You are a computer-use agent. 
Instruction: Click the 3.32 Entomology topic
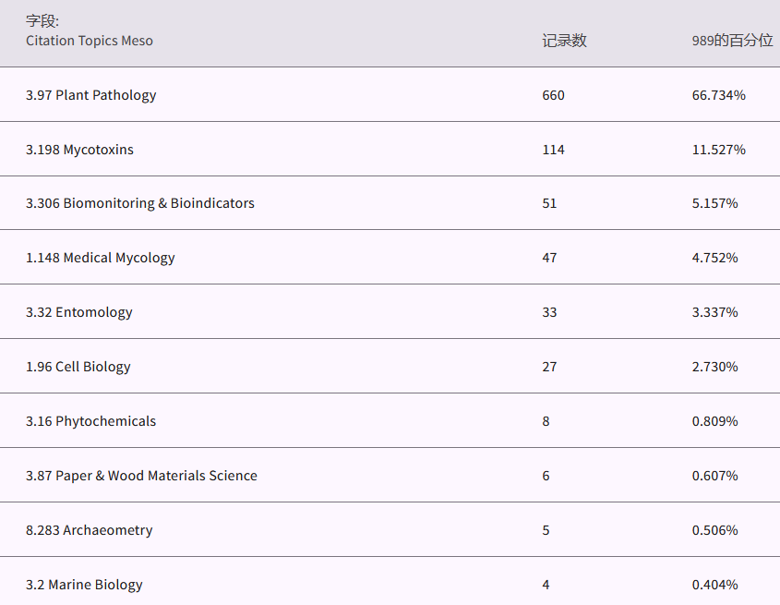(79, 312)
